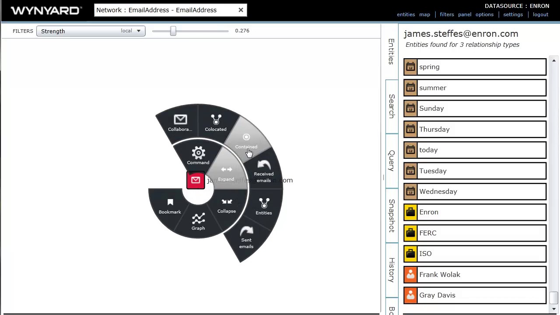560x315 pixels.
Task: Click the spring calendar entity icon
Action: [410, 67]
